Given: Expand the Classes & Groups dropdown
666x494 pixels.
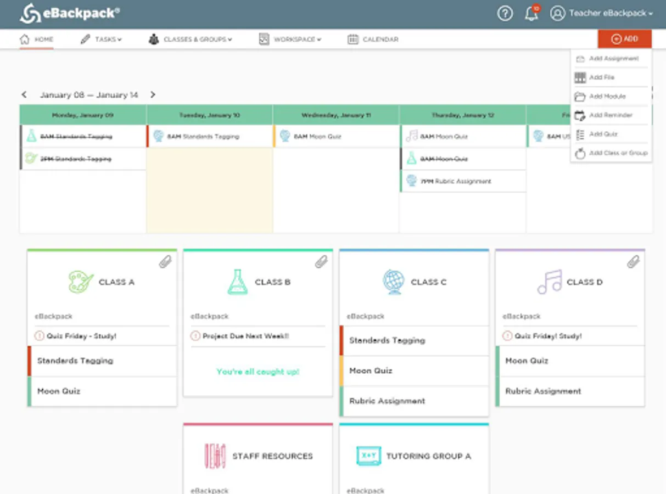Looking at the screenshot, I should (x=230, y=40).
